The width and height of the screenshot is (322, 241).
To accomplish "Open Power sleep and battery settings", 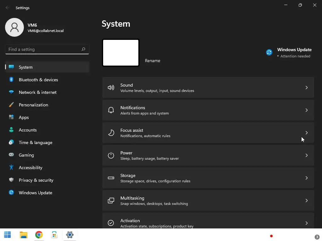I will tap(208, 155).
